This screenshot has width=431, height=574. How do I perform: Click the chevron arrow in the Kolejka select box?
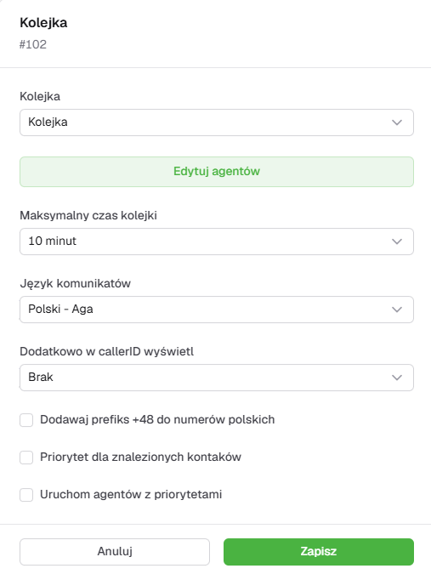397,122
